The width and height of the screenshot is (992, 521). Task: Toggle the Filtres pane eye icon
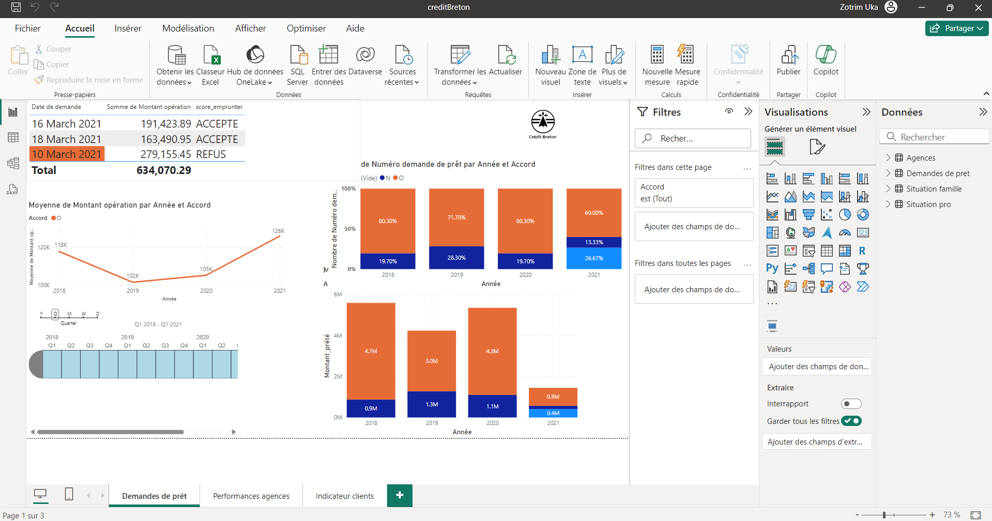click(729, 112)
